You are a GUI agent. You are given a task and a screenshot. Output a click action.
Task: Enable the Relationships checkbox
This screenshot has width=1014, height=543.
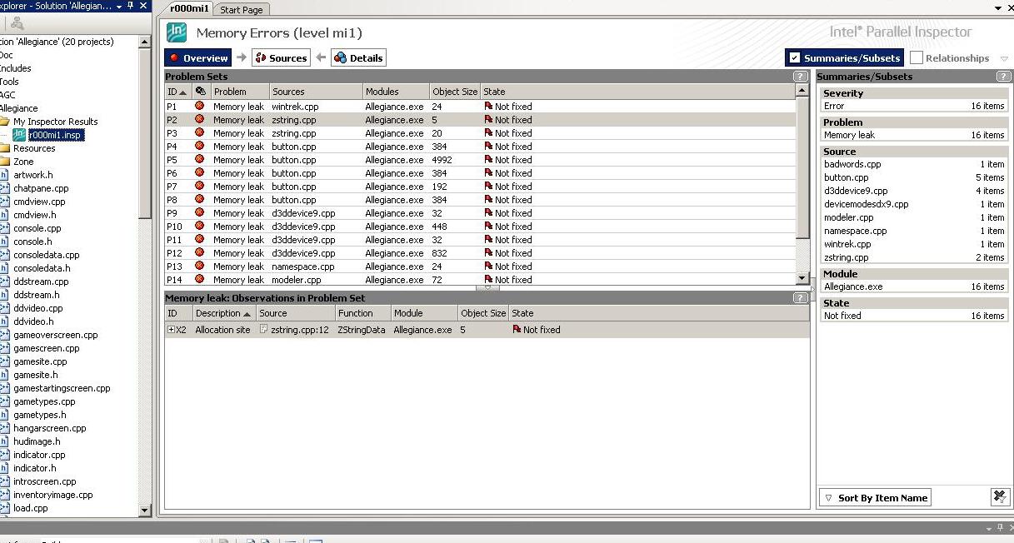click(917, 58)
